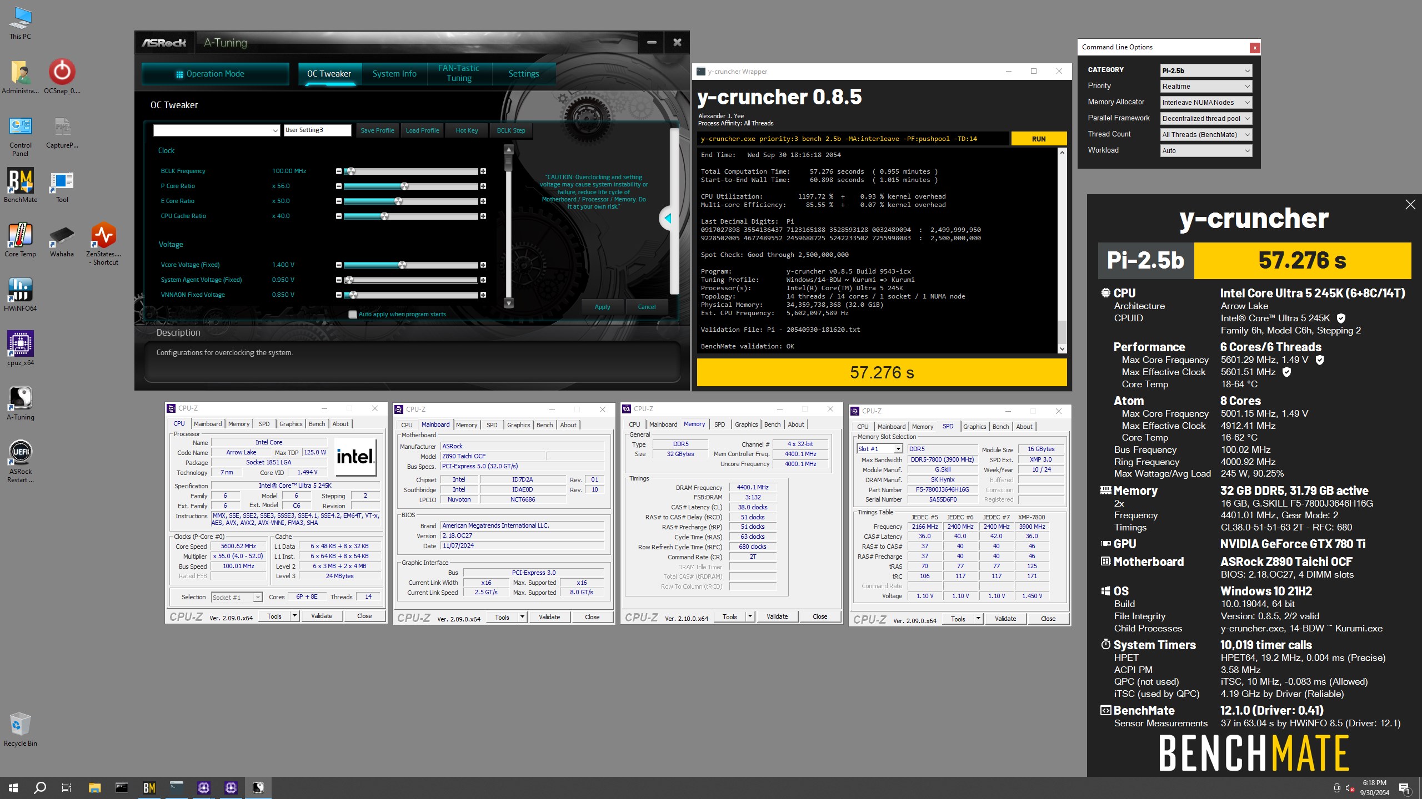Click User Setting3 profile name field
This screenshot has height=799, width=1422.
pos(317,130)
